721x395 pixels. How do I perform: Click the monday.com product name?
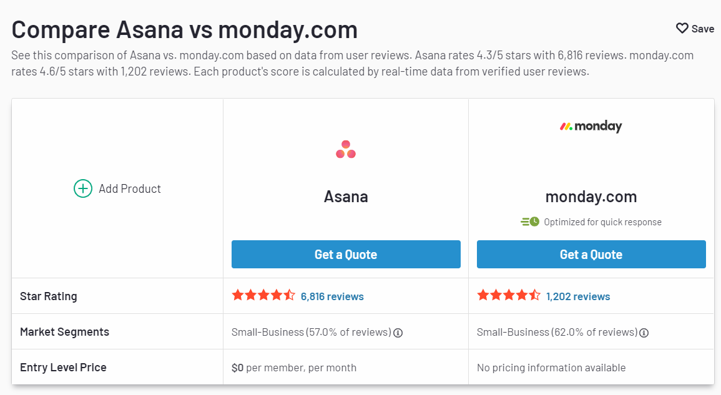[x=591, y=197]
